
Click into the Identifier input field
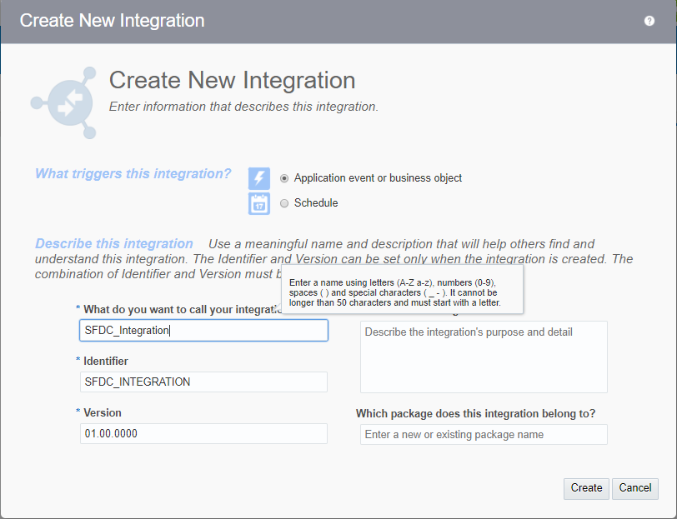pyautogui.click(x=203, y=382)
